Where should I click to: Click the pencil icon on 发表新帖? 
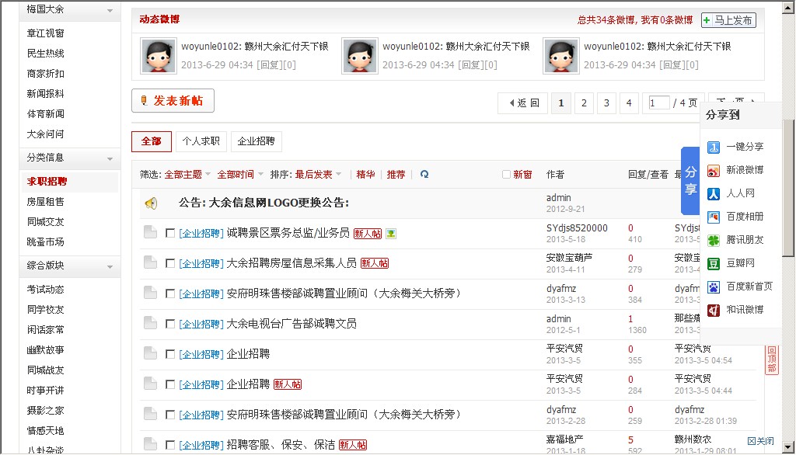(144, 100)
